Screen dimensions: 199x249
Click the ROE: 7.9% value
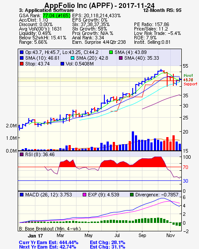pyautogui.click(x=145, y=38)
